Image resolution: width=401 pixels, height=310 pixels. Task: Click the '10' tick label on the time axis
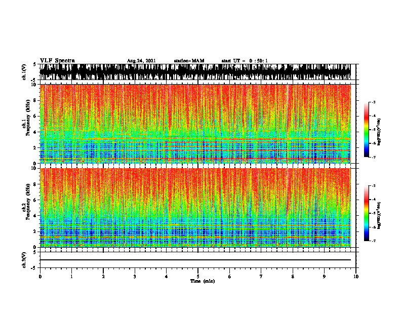(356, 277)
